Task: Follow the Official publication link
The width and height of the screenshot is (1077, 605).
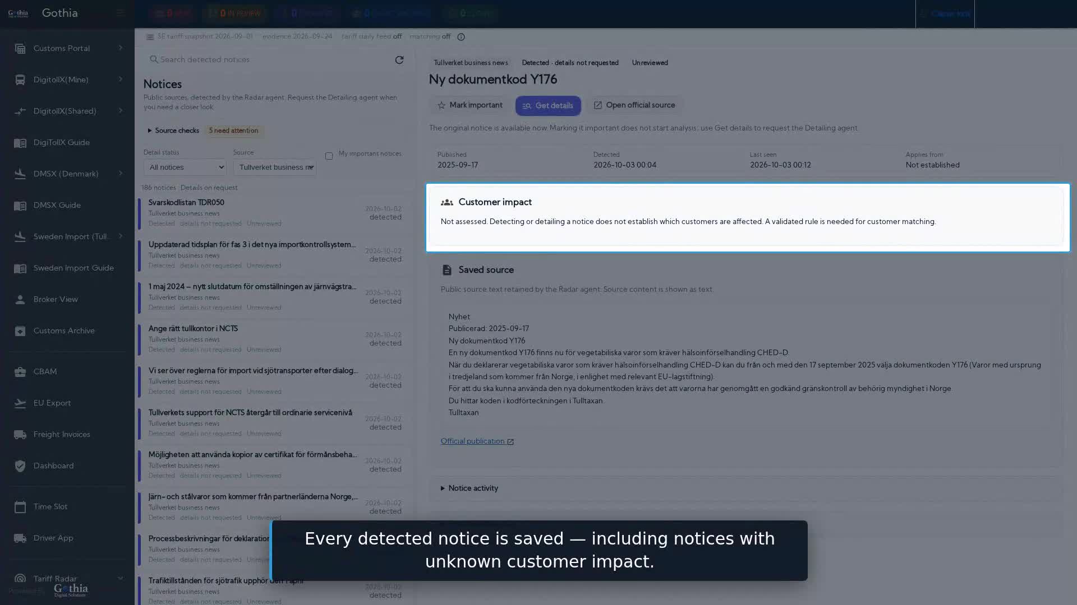Action: click(x=477, y=441)
